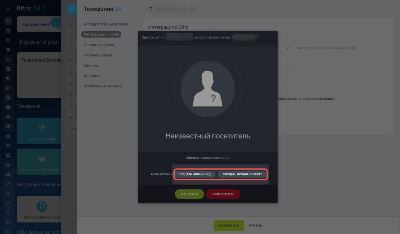Click 'Отмена' at the bottom

(x=255, y=226)
